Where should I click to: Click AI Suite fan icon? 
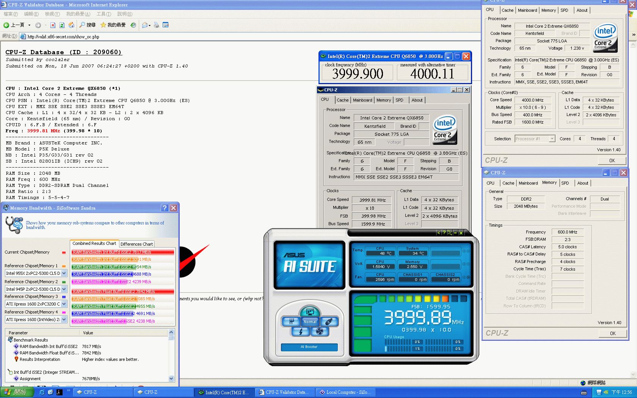click(320, 331)
